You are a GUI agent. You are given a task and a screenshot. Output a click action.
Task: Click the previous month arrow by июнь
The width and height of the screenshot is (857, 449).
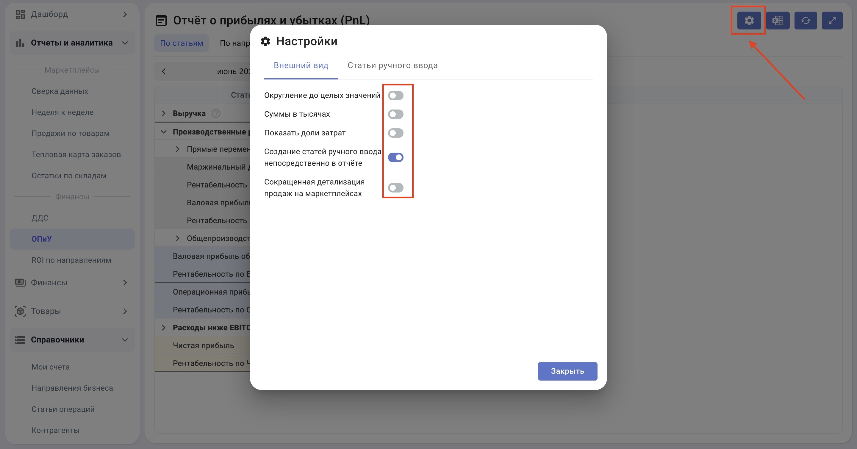click(164, 71)
